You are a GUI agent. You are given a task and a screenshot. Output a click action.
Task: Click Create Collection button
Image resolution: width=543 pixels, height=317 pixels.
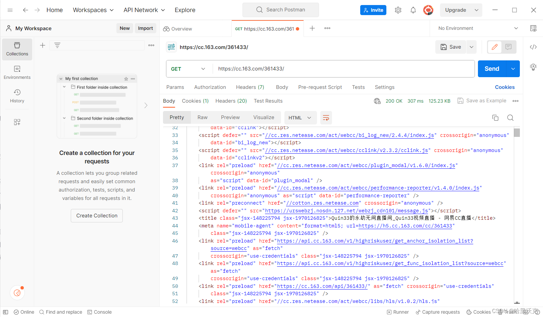pos(97,216)
